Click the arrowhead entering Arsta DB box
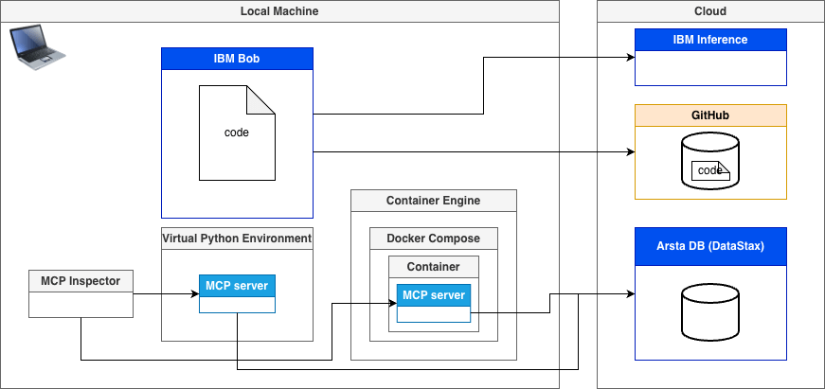Screen dimensions: 825x389 628,293
